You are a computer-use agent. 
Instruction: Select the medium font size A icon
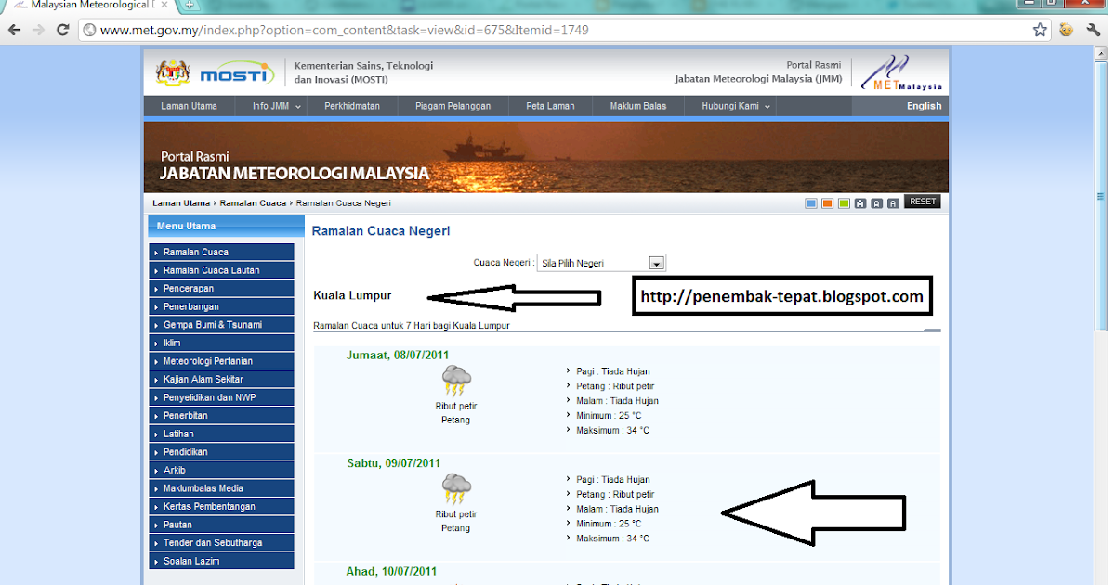pyautogui.click(x=876, y=203)
